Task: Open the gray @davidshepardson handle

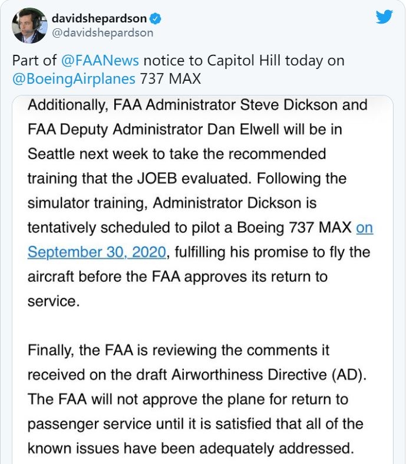Action: pyautogui.click(x=103, y=33)
